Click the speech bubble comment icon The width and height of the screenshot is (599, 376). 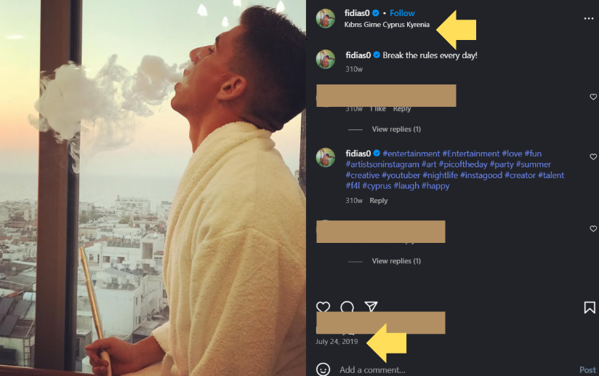point(347,308)
